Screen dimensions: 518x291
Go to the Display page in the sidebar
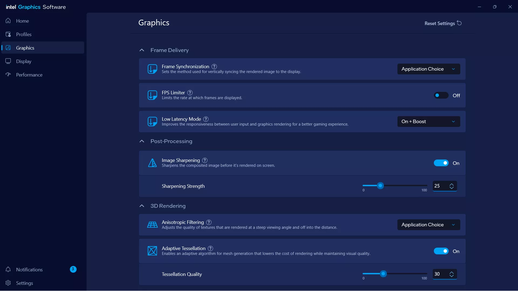coord(23,61)
